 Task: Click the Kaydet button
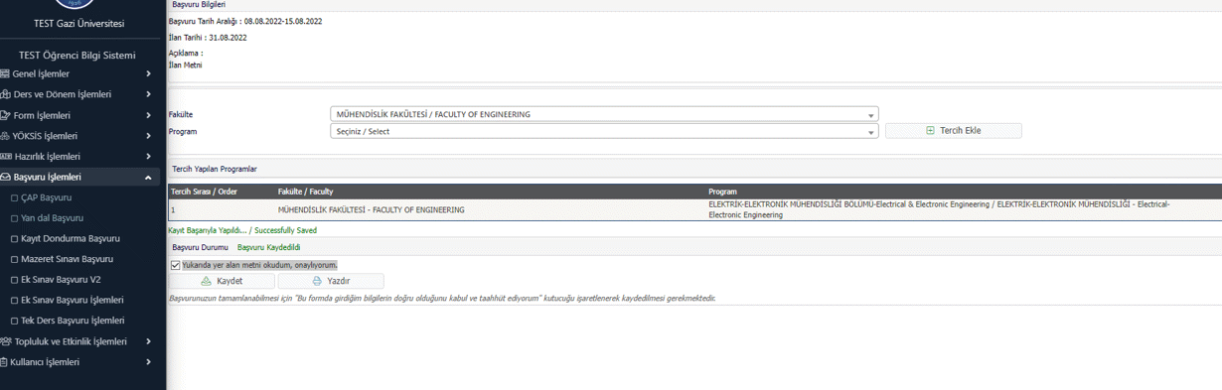[222, 281]
